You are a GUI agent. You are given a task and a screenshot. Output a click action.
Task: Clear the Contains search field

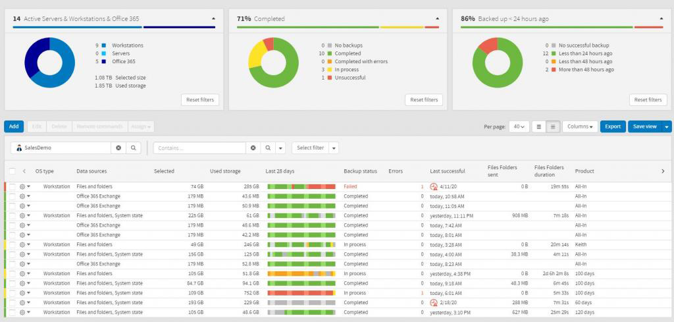253,148
